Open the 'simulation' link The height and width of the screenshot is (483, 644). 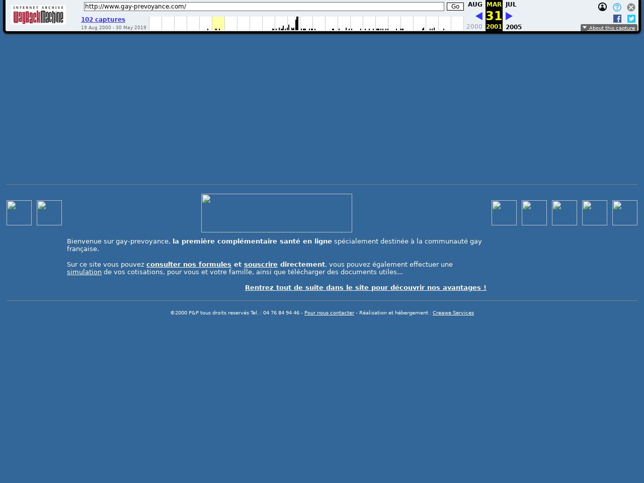[x=84, y=272]
